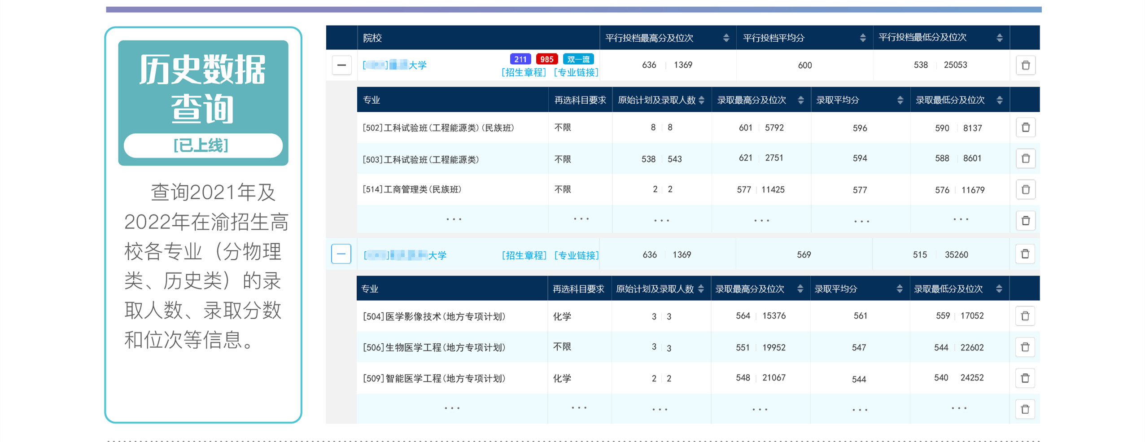Image resolution: width=1145 pixels, height=442 pixels.
Task: Sort first table by 录取最低分及位次
Action: [999, 100]
